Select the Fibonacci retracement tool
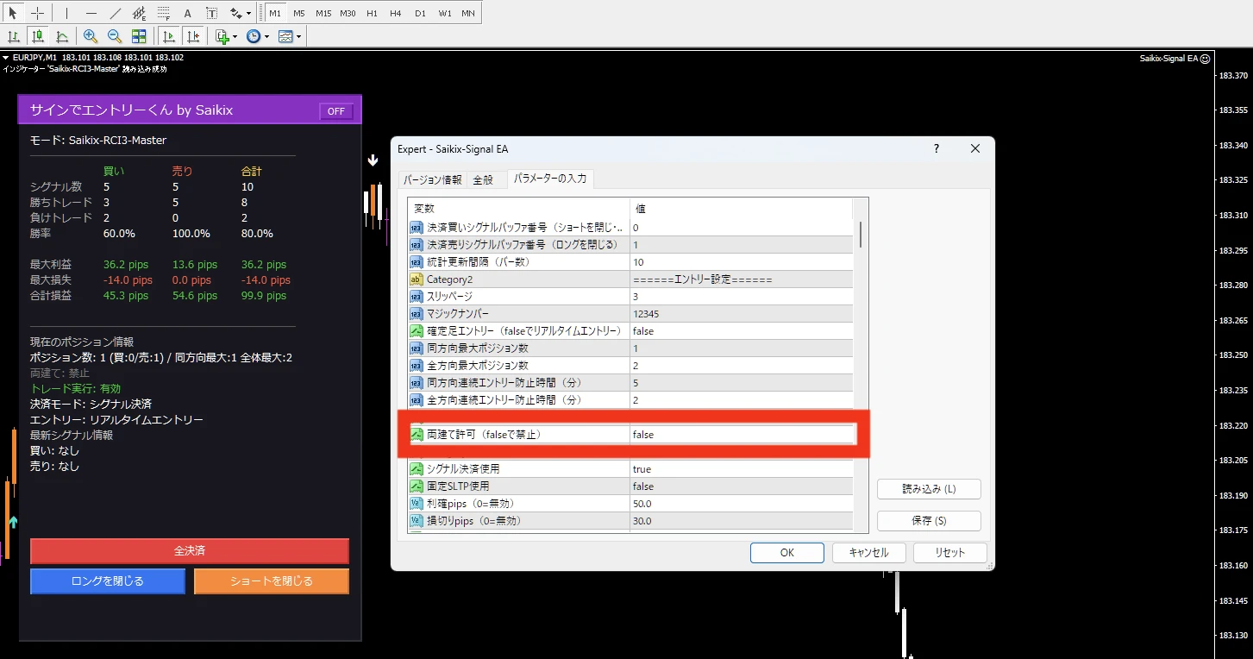This screenshot has width=1253, height=659. (162, 13)
